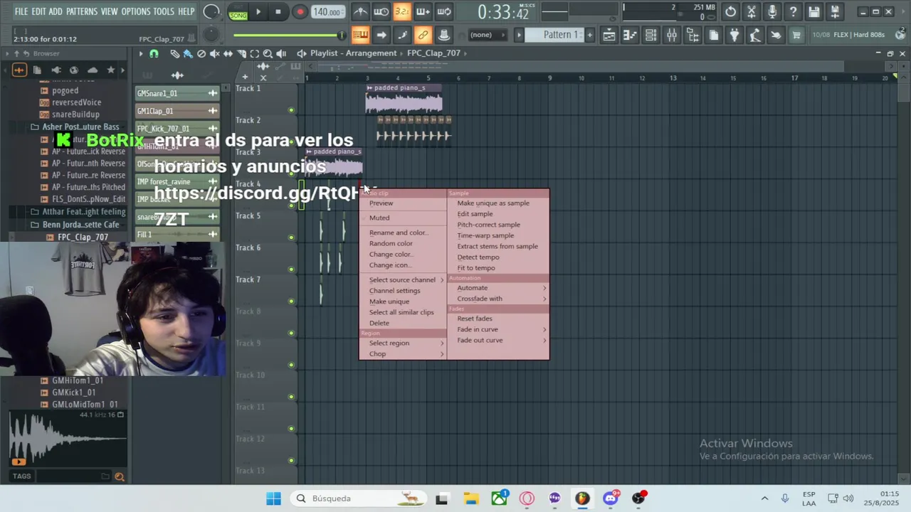Save project via the floppy disk icon

coord(814,12)
